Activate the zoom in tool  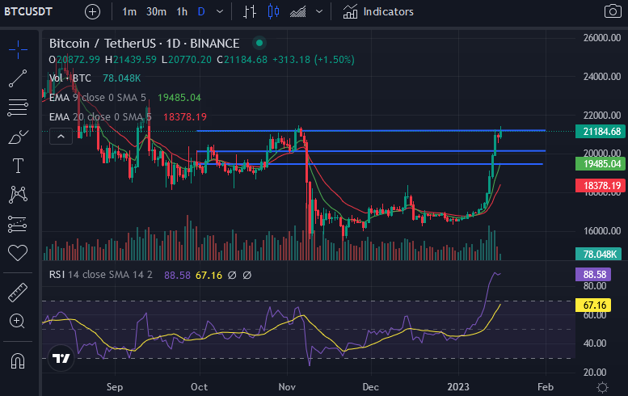[x=17, y=321]
